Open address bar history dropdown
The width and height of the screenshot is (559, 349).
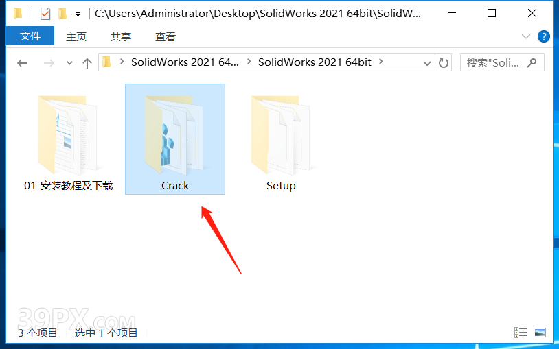point(426,63)
